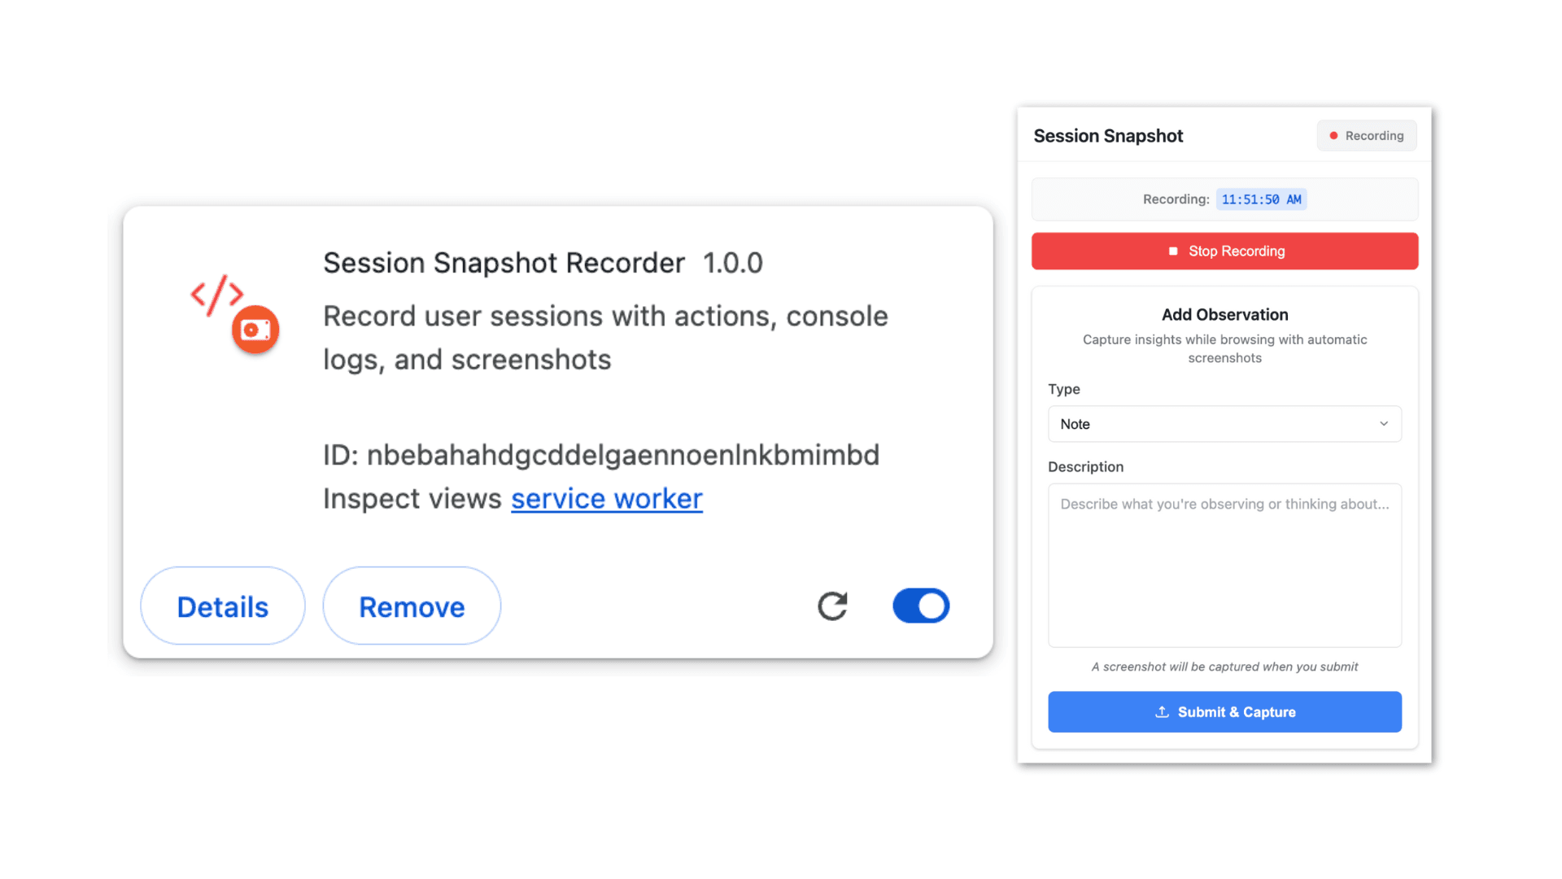
Task: Click the chevron arrow in Type selector
Action: coord(1383,424)
